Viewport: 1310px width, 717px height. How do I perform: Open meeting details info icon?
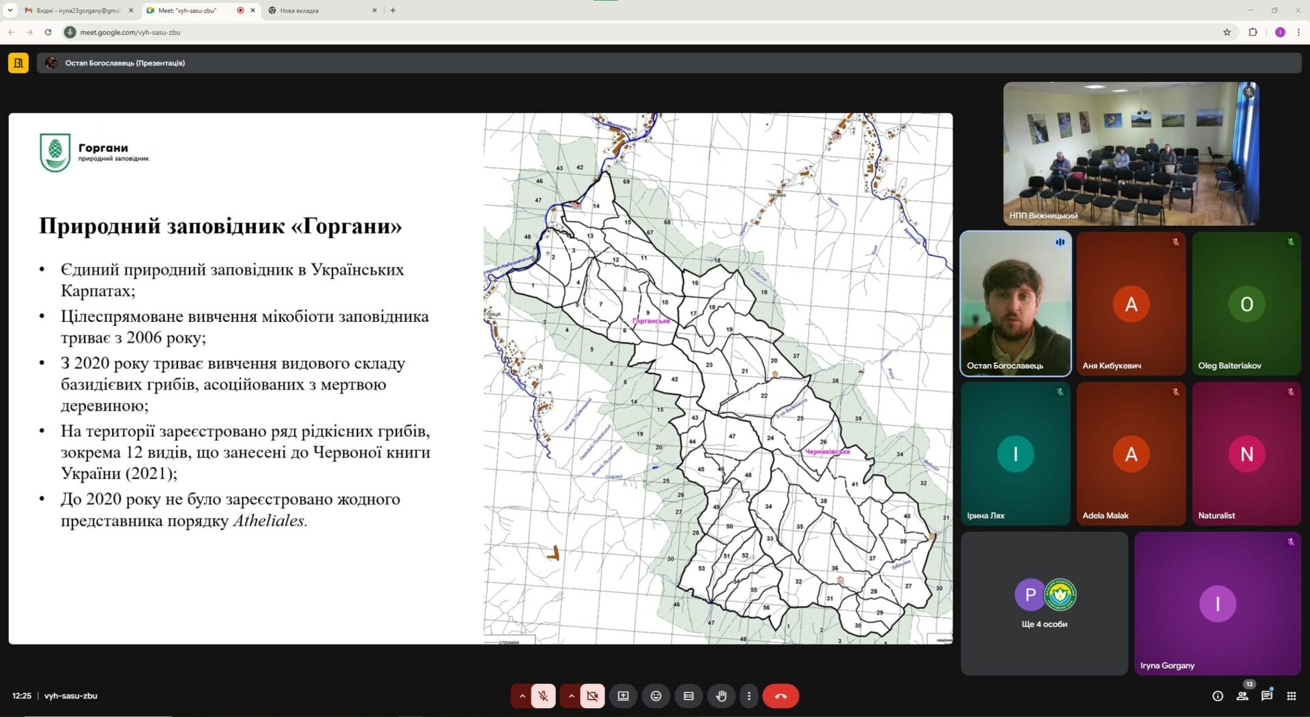[x=1217, y=696]
